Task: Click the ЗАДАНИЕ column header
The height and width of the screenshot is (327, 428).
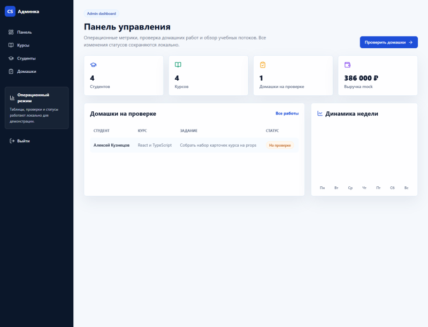Action: tap(189, 131)
